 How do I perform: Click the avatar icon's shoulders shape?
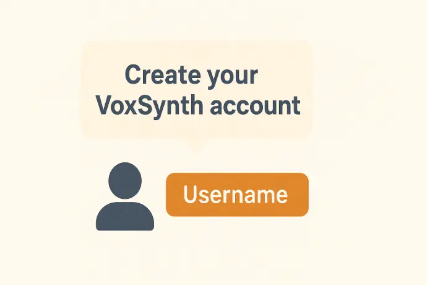coord(125,216)
